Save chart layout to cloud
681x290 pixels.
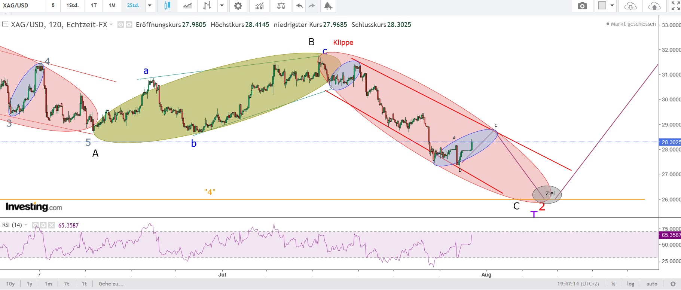coord(654,6)
